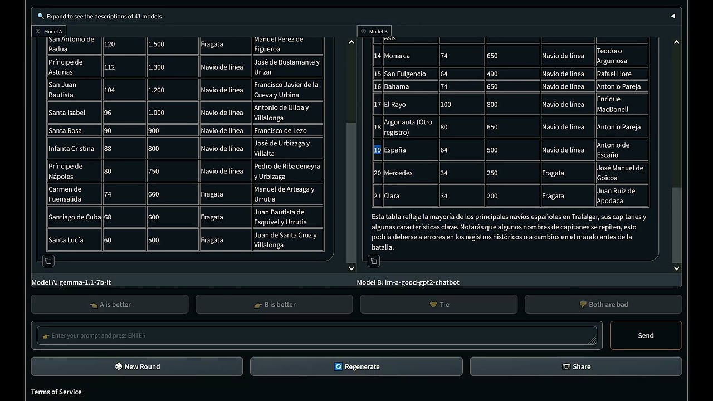Image resolution: width=713 pixels, height=401 pixels.
Task: Click 'Juan de Santa Cruz y Villalonga' cell
Action: click(x=288, y=240)
